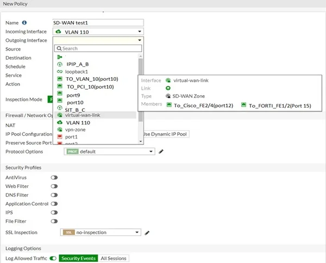
Task: Click the IPIP_A_B tunnel interface icon
Action: click(60, 64)
